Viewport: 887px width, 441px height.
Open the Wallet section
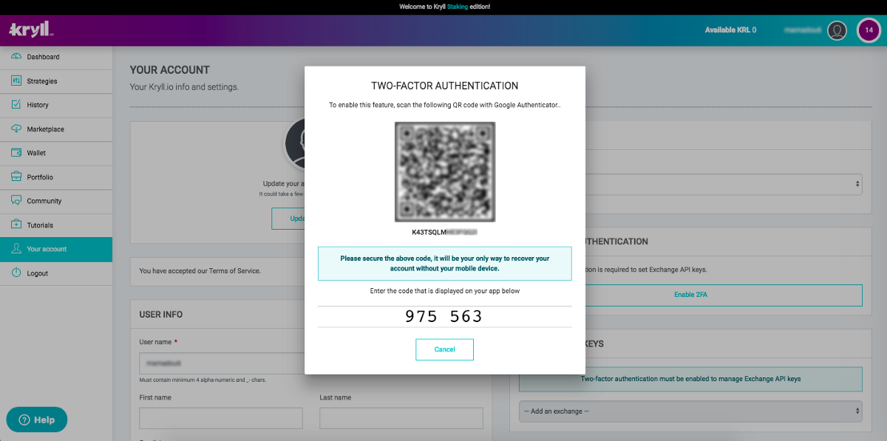56,153
